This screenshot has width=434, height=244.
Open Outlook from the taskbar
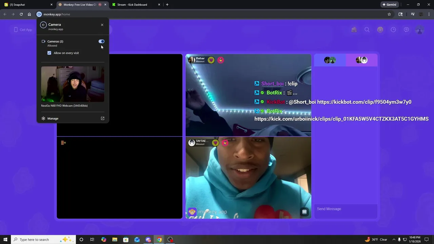[x=137, y=240]
